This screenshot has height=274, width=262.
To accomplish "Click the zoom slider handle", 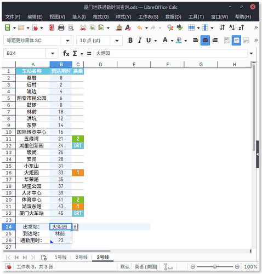I will (x=215, y=267).
